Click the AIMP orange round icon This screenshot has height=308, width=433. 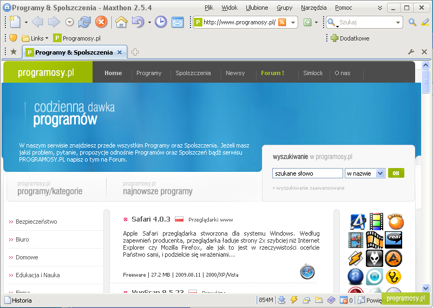tap(393, 258)
